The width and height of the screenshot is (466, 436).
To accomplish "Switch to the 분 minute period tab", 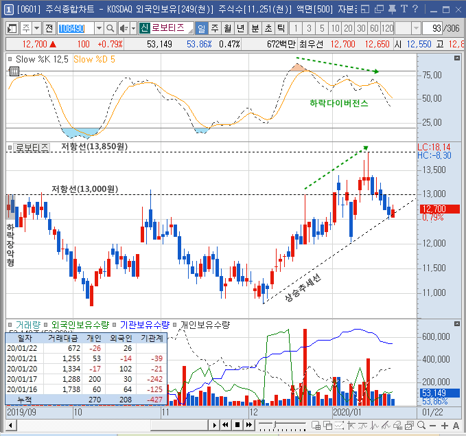I will click(255, 29).
